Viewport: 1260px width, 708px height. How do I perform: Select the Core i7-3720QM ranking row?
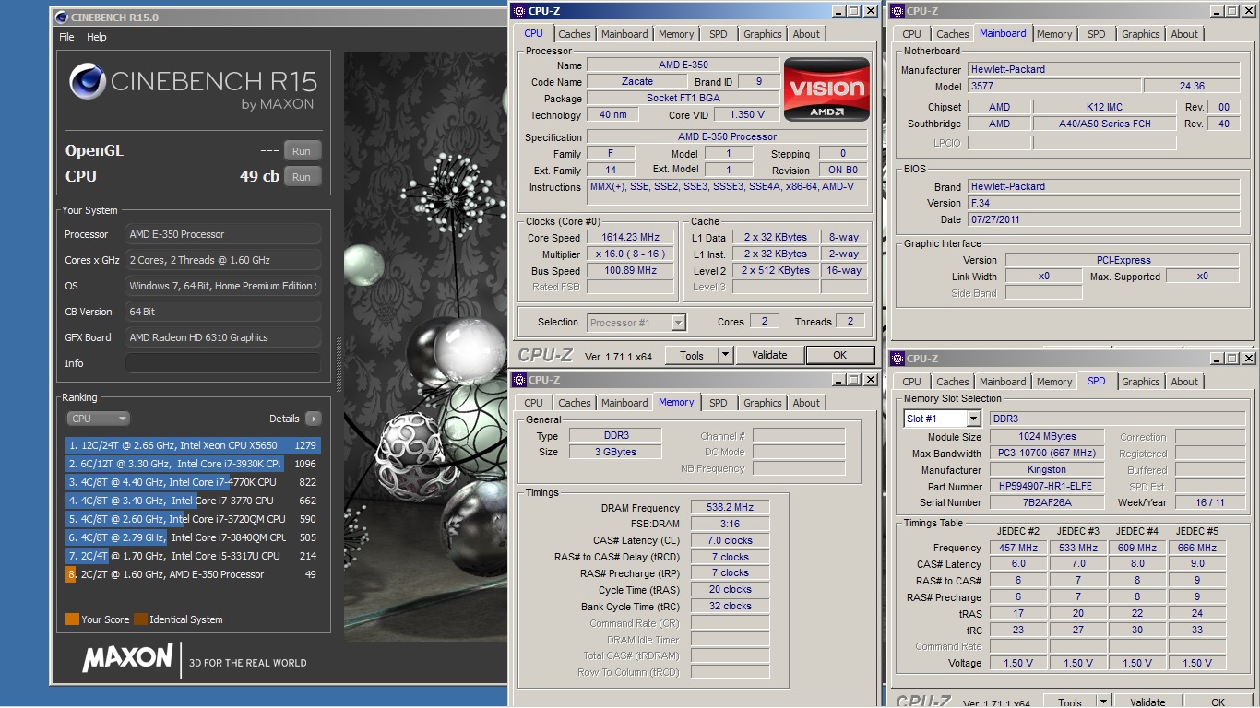193,519
